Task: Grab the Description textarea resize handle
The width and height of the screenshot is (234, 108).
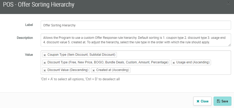Action: (x=230, y=45)
